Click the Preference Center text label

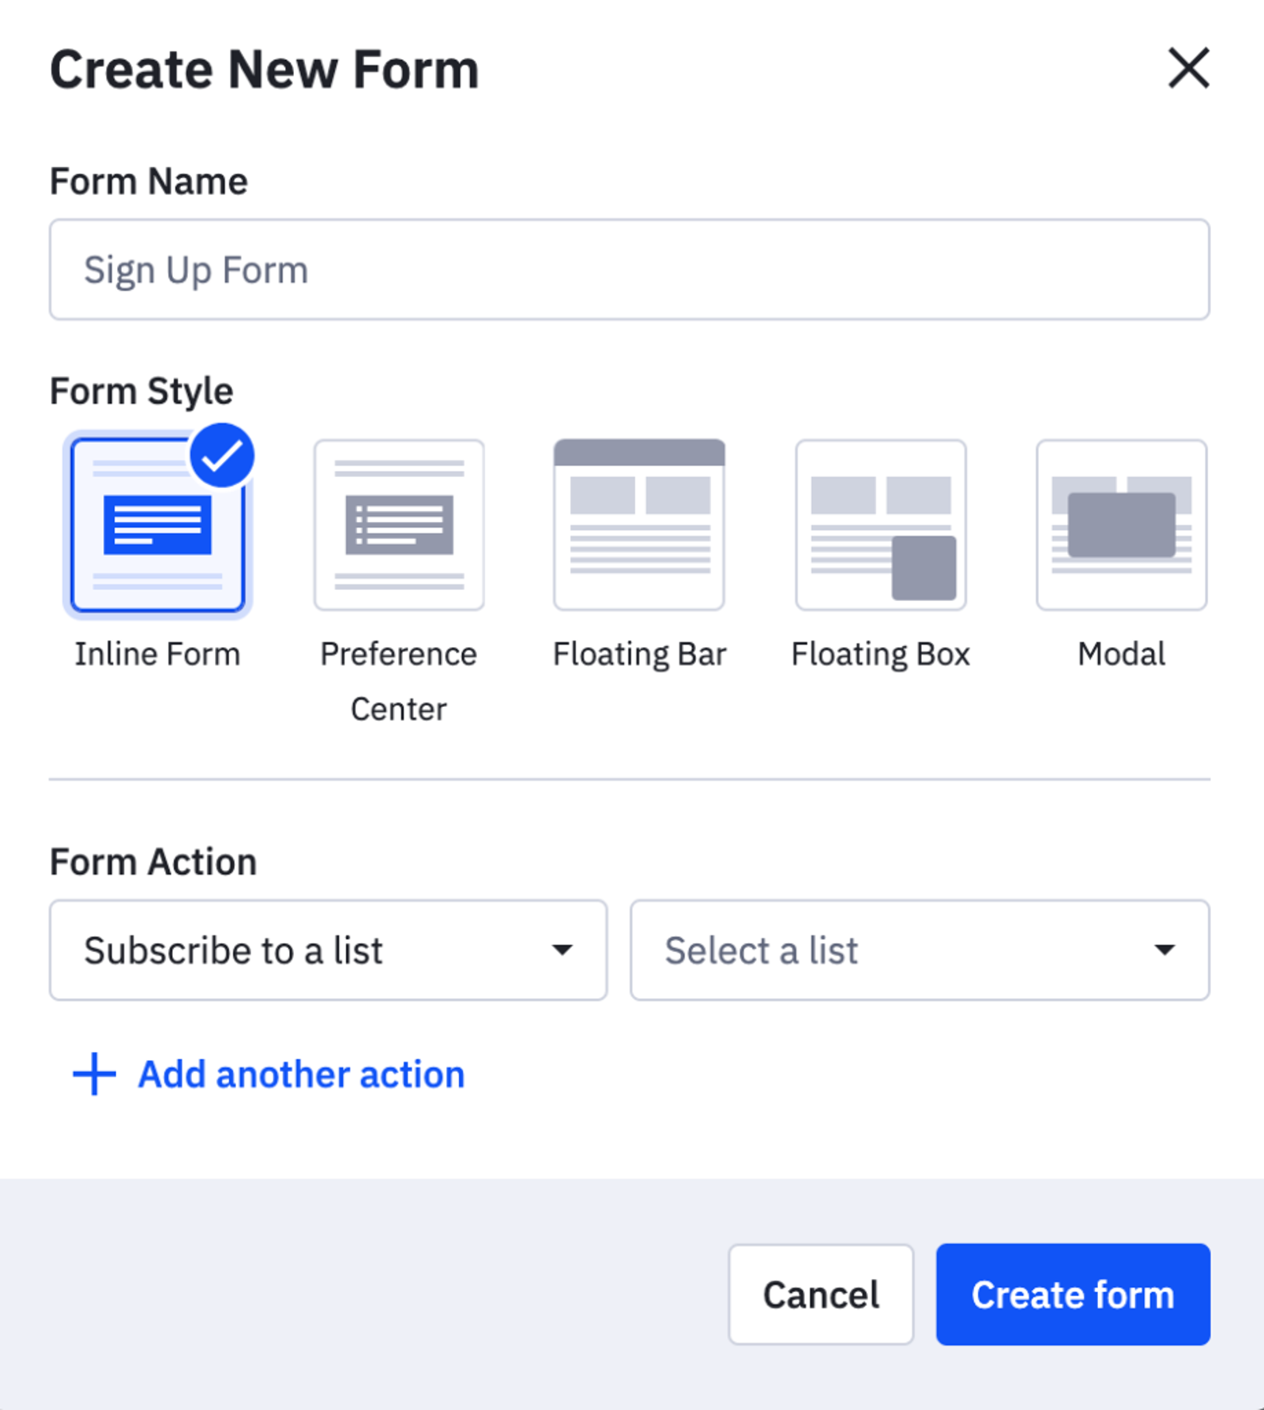(x=399, y=681)
